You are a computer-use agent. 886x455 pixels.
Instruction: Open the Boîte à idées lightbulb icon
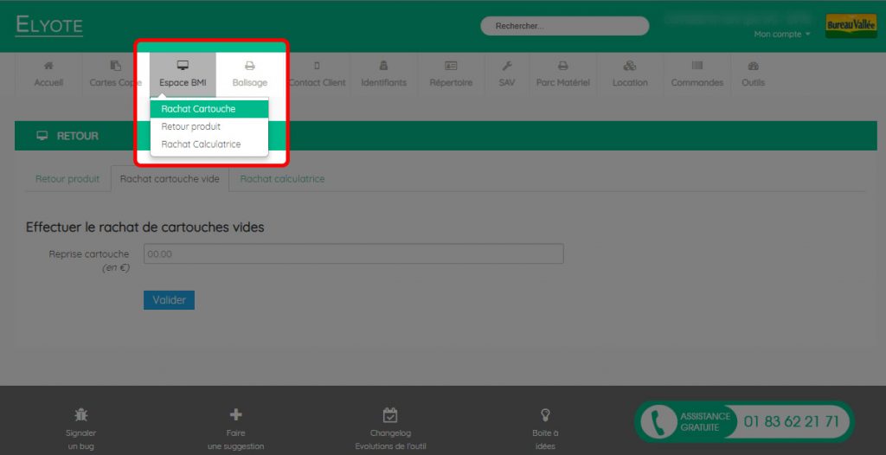[545, 415]
